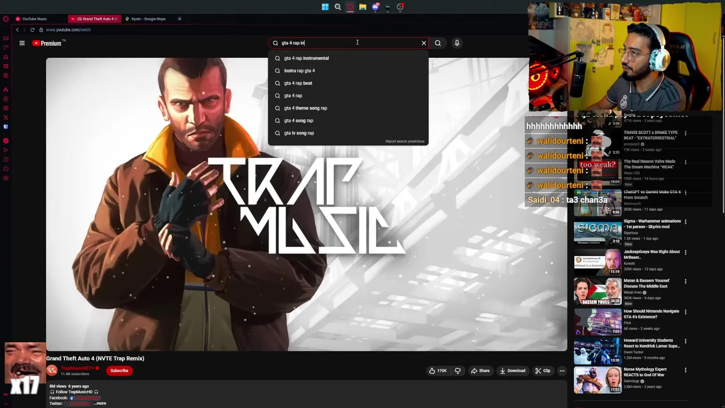Subscribe to the TrapMusicHDTV channel
This screenshot has height=408, width=725.
119,371
